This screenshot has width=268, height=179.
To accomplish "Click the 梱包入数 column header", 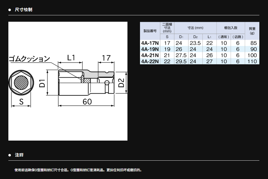I will coord(231,28).
